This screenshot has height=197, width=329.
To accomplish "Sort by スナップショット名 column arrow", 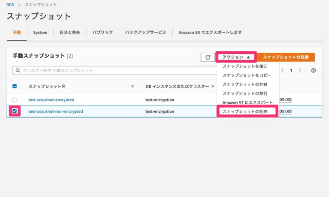I will pyautogui.click(x=133, y=87).
